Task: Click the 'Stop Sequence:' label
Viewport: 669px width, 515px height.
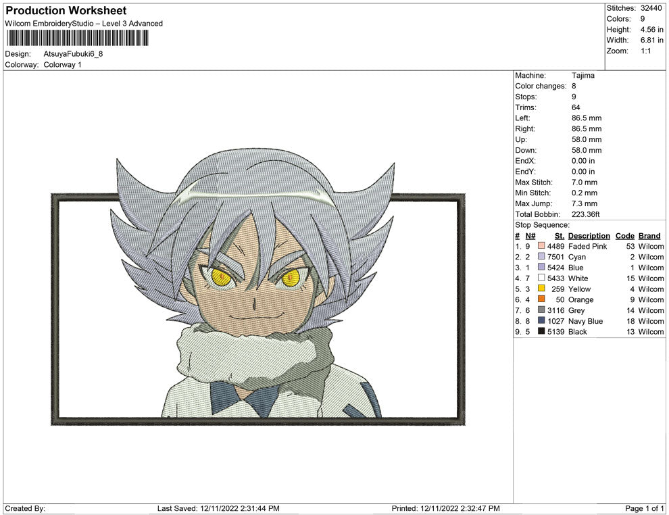Action: pyautogui.click(x=542, y=225)
